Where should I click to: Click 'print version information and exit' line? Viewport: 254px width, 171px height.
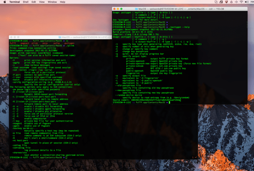point(45,60)
